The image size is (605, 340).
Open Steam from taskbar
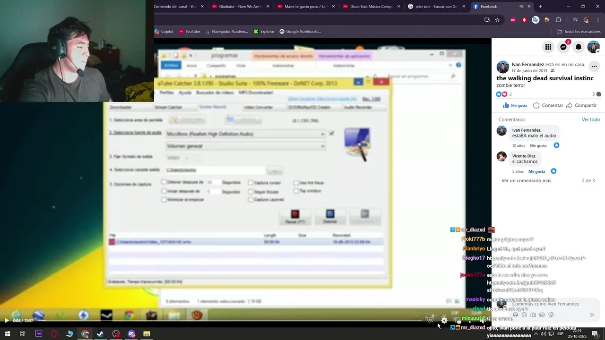coord(100,334)
